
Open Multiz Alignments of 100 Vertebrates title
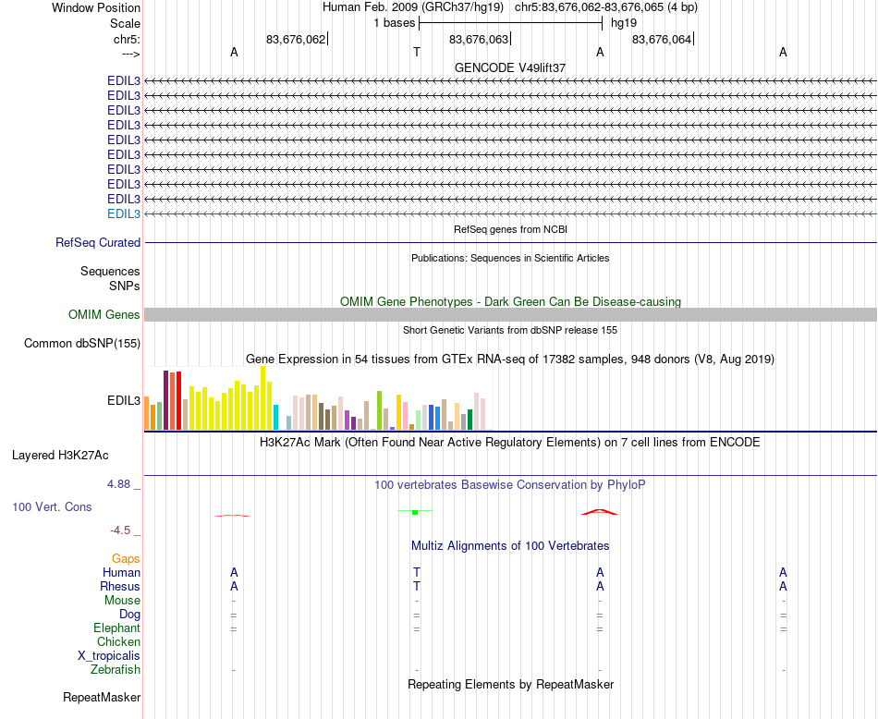(x=510, y=546)
